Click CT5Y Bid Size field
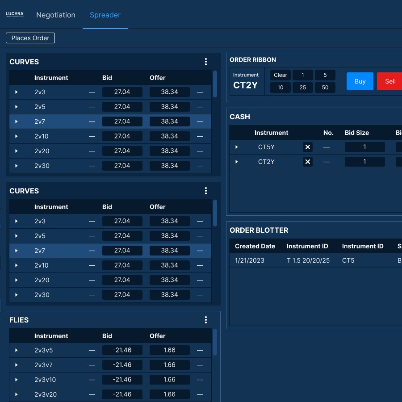 [364, 147]
